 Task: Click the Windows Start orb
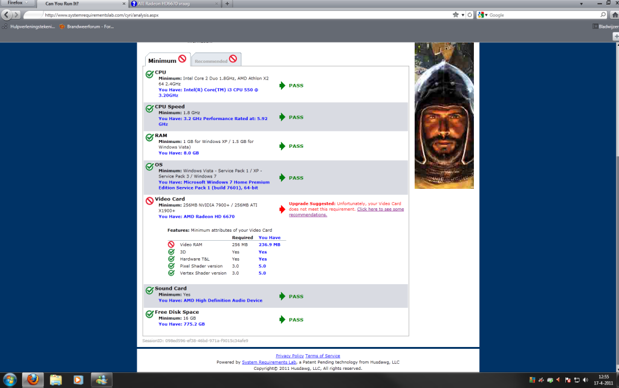(x=10, y=380)
